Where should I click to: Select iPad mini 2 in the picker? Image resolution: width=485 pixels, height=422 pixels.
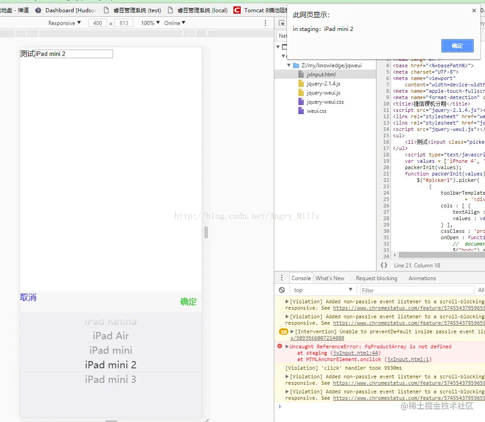(111, 365)
